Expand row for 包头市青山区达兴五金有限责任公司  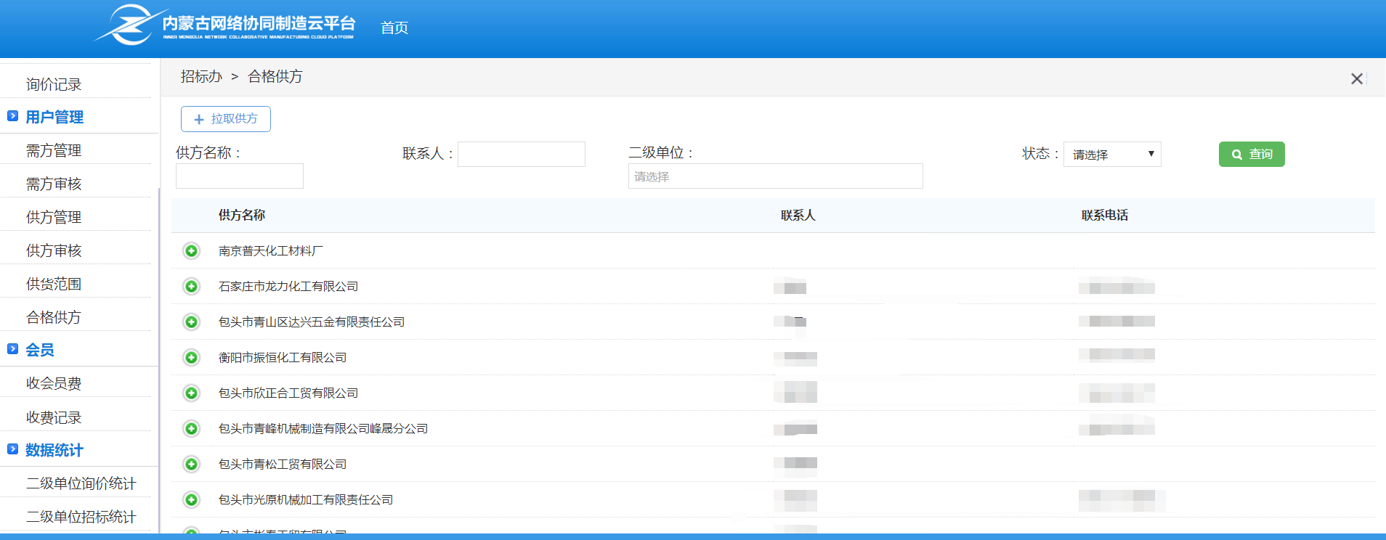[191, 322]
